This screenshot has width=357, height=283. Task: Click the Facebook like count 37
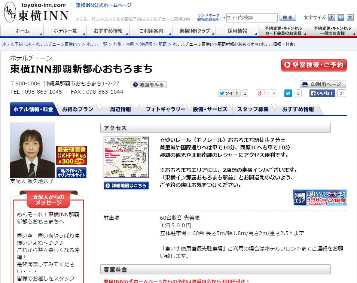point(342,93)
